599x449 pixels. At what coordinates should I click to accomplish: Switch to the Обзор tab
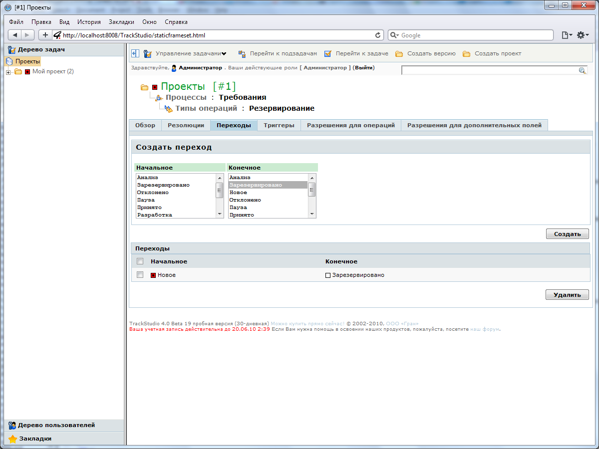coord(145,125)
